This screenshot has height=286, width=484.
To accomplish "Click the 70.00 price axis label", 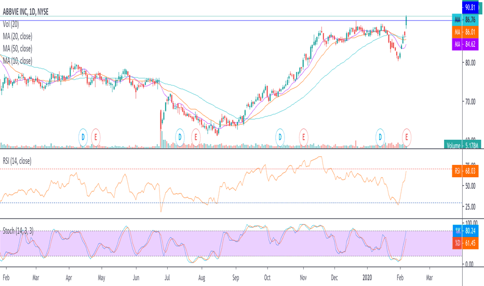I will click(470, 101).
